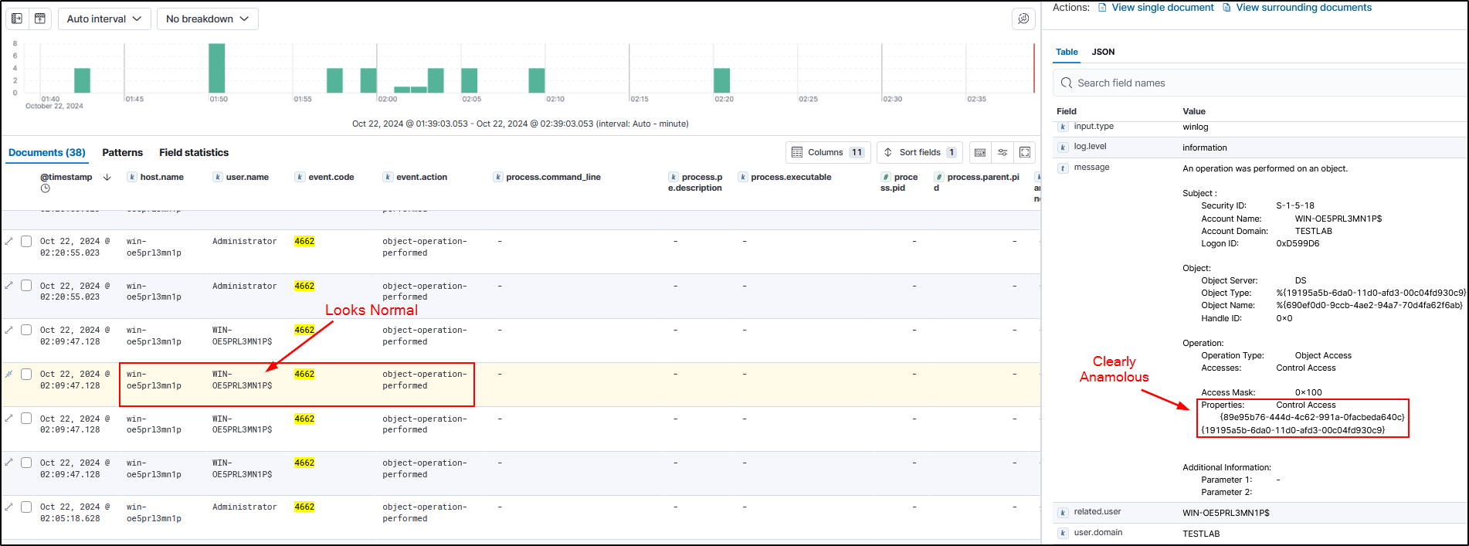Enter fullscreen mode for the documents grid
This screenshot has width=1469, height=546.
click(1025, 152)
